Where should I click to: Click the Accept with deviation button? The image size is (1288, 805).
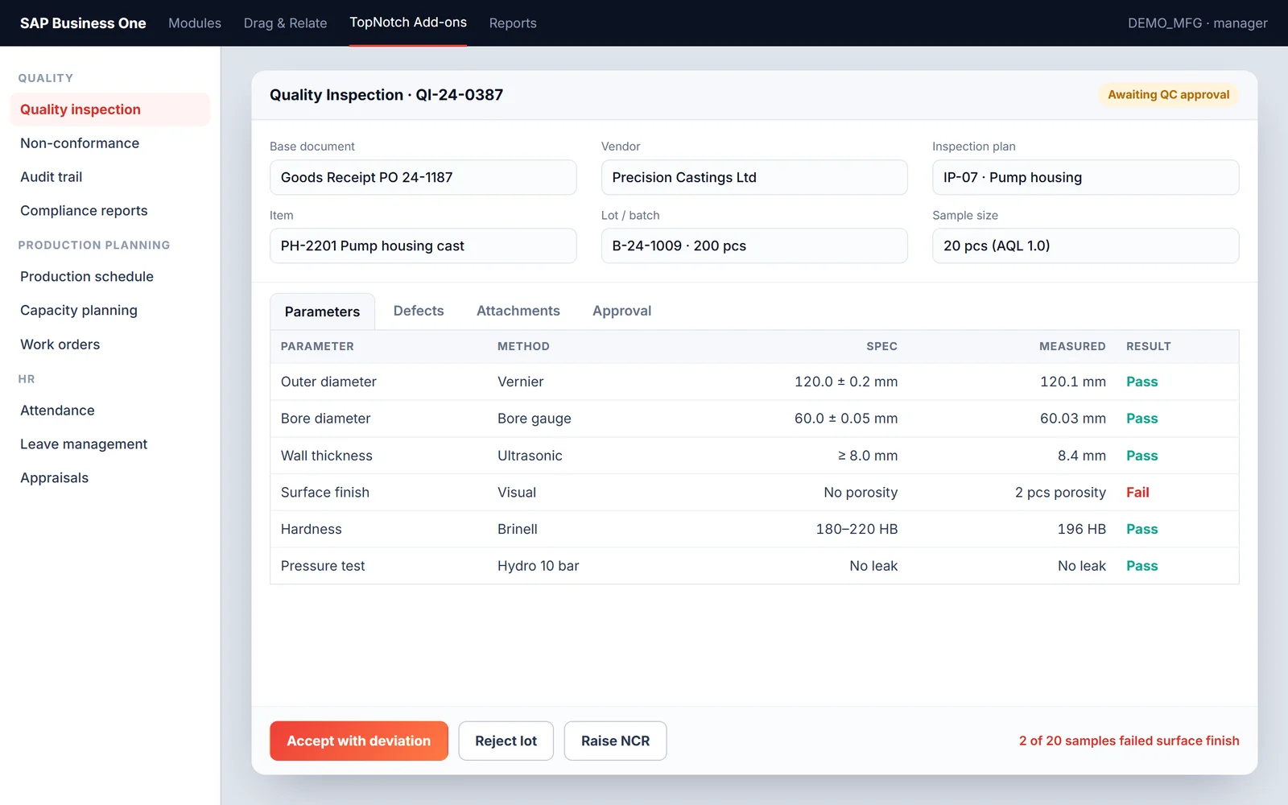point(359,741)
